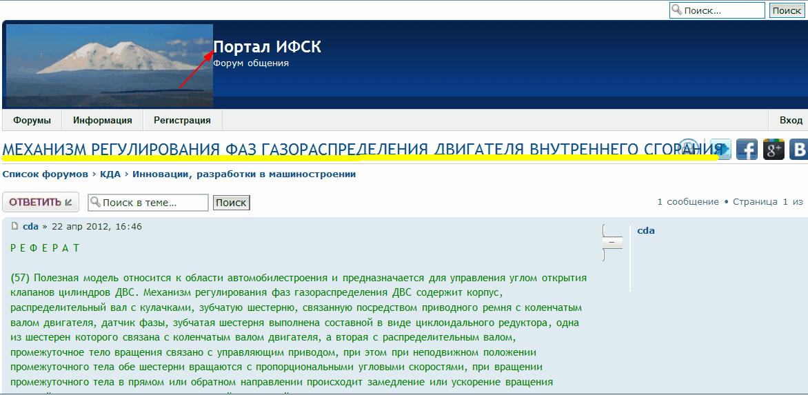Click the top-right Поиск button
Viewport: 808px width, 395px height.
click(x=786, y=10)
